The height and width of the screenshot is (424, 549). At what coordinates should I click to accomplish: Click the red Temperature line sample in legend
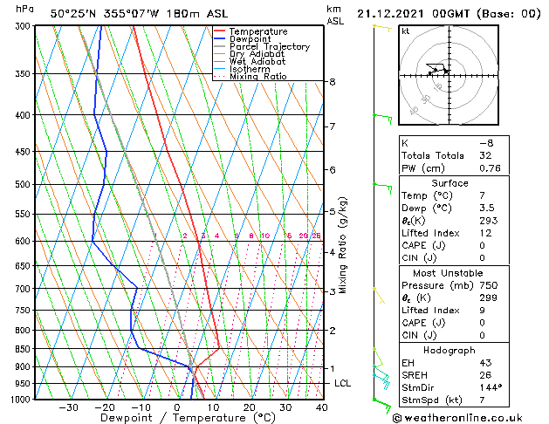[220, 31]
